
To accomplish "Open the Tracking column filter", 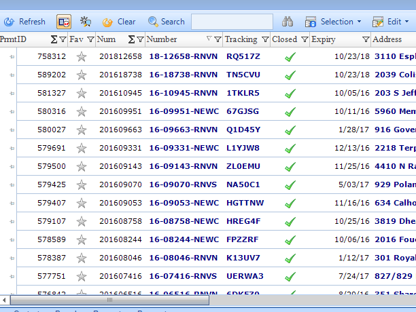I will click(265, 39).
